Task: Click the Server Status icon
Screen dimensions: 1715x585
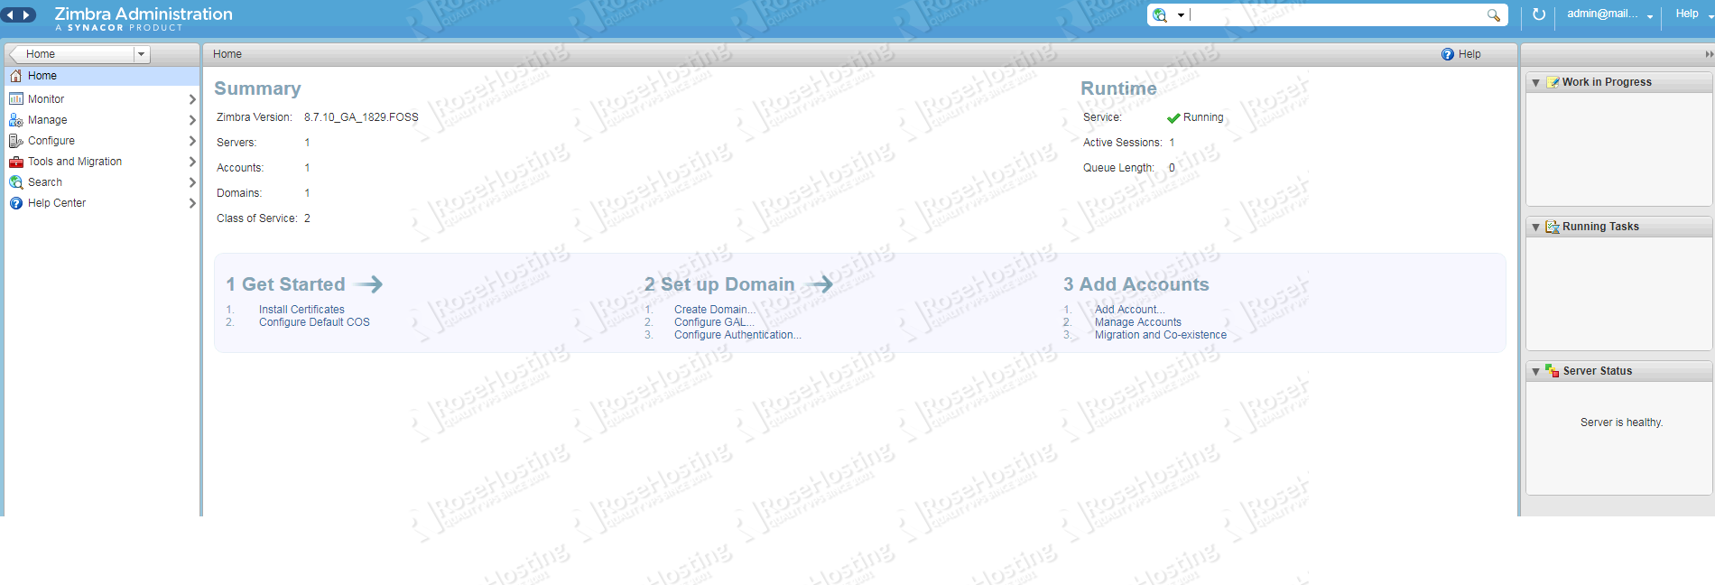Action: 1553,371
